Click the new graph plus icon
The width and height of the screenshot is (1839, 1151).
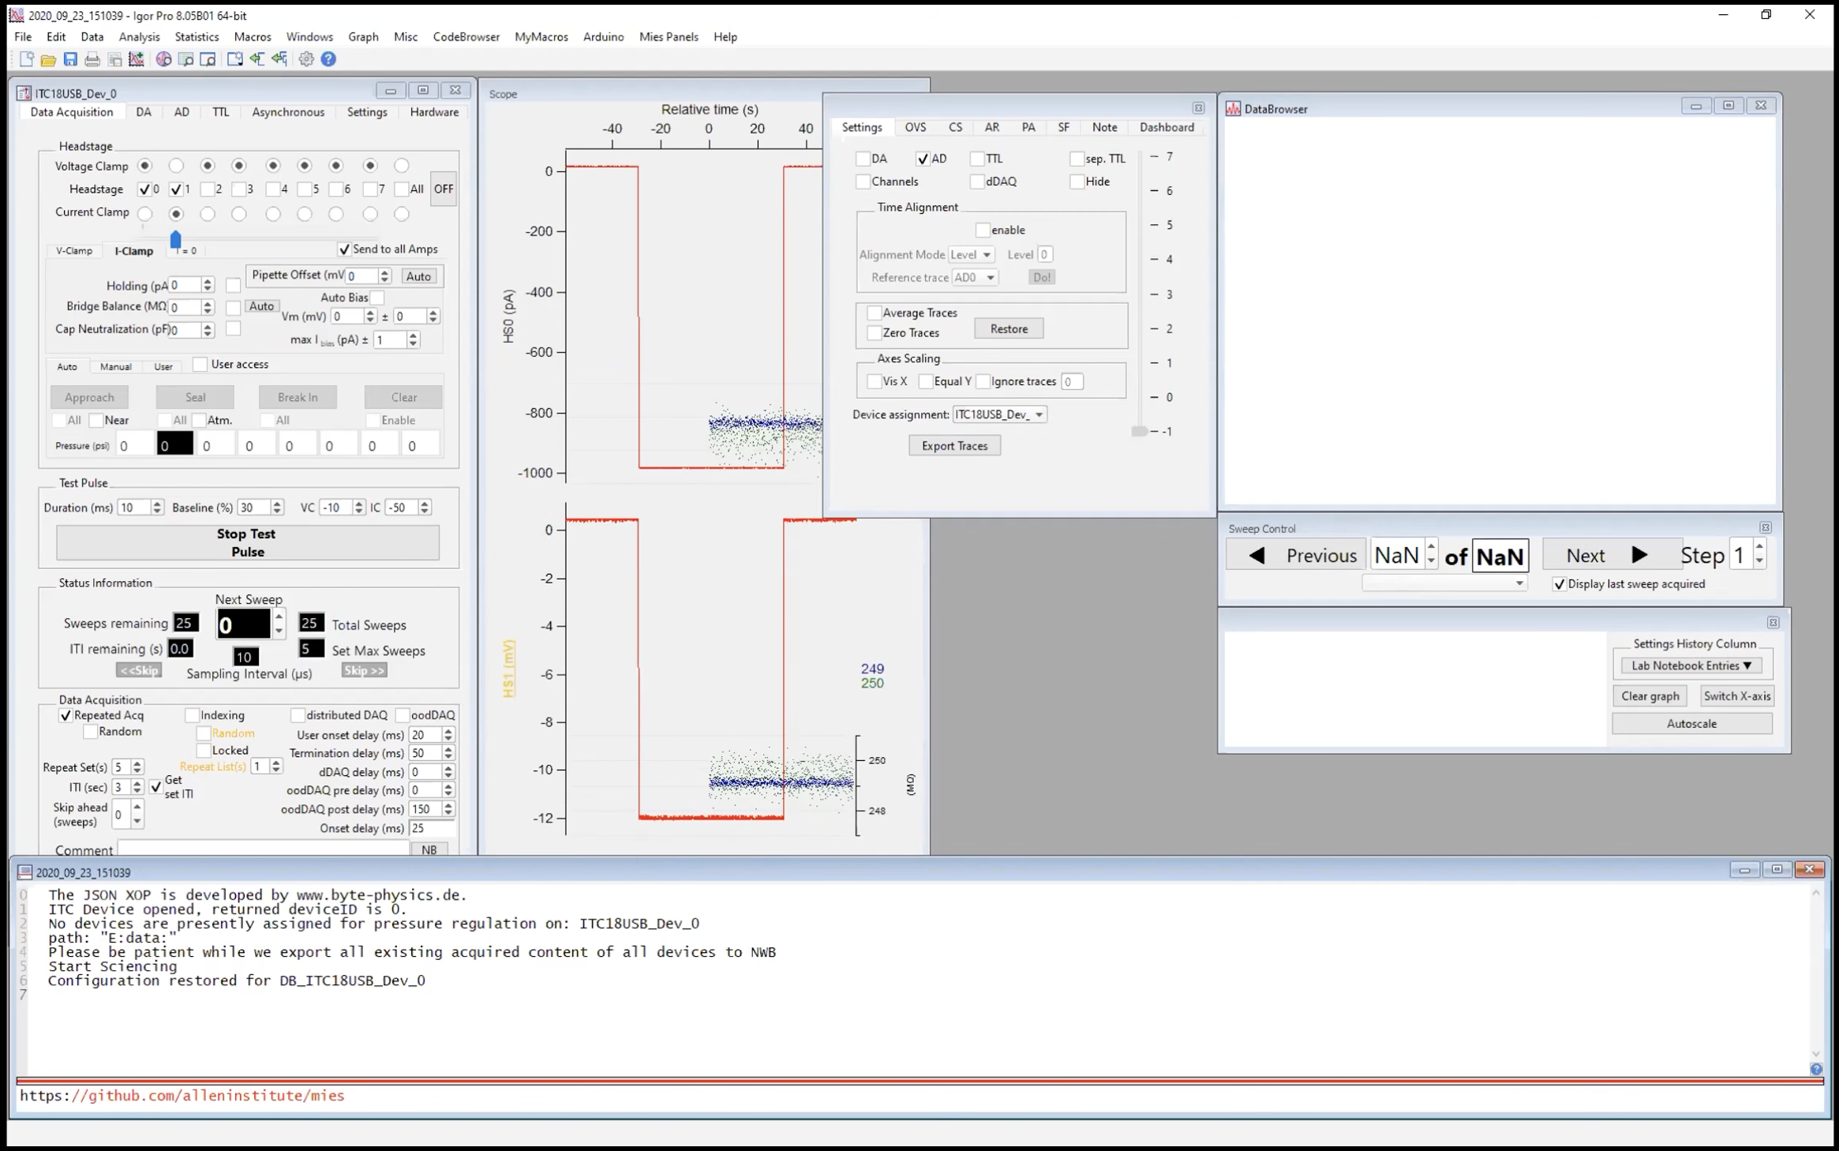(x=137, y=59)
